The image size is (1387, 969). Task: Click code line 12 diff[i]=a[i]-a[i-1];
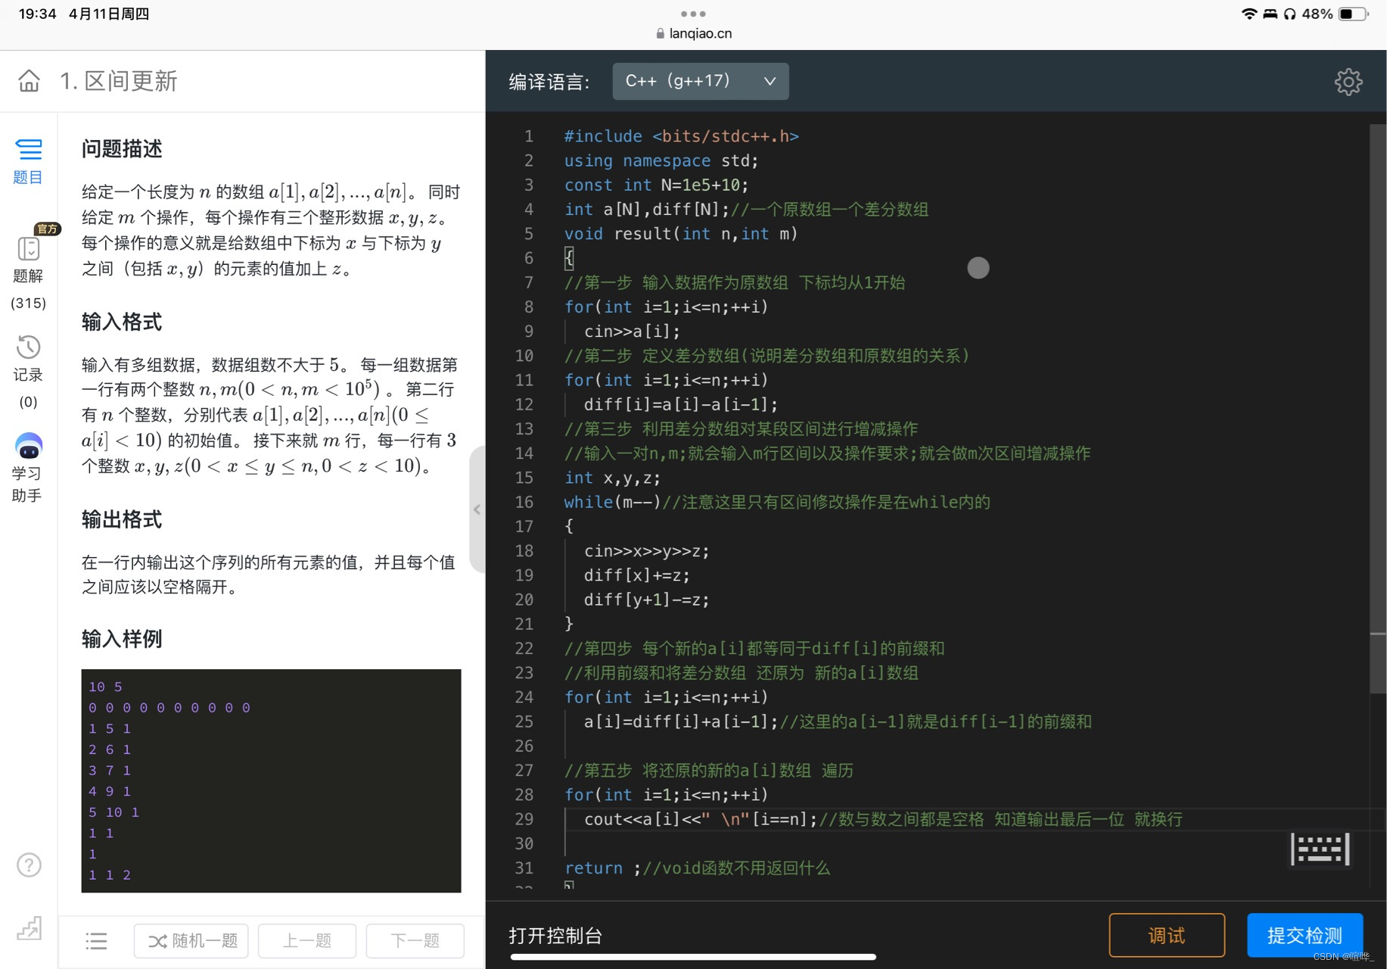click(x=680, y=404)
